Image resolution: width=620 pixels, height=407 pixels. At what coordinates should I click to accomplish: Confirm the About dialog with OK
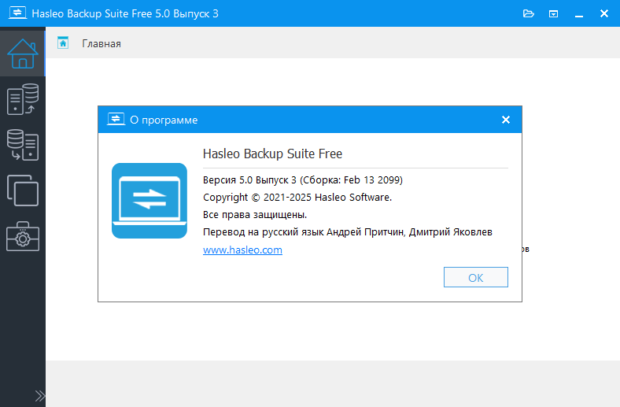476,277
